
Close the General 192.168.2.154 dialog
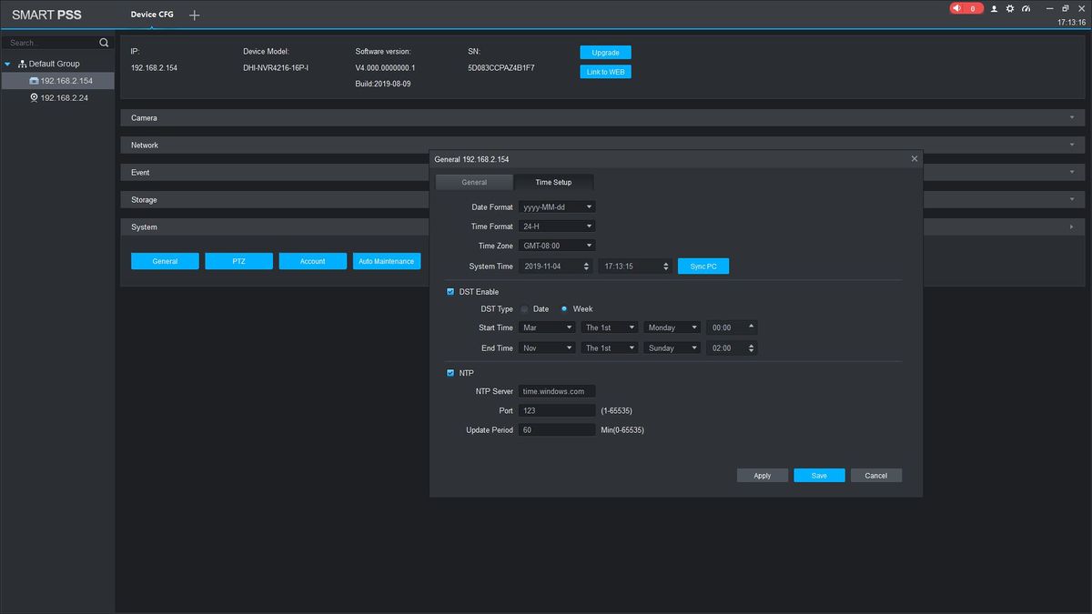914,159
